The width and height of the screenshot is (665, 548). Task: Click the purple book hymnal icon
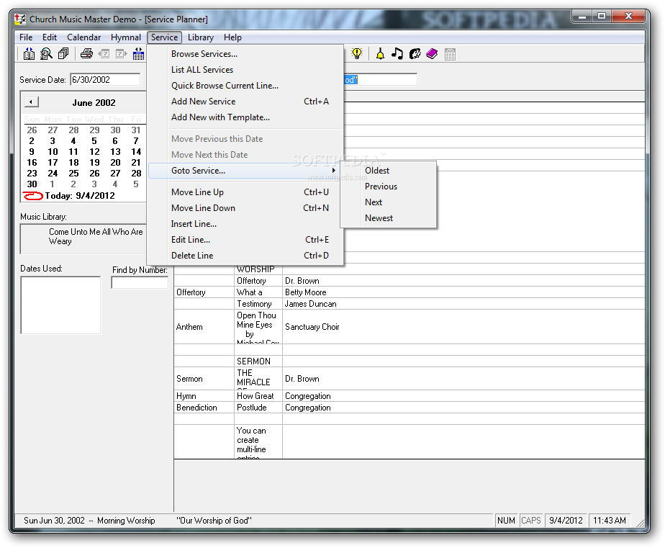coord(432,54)
